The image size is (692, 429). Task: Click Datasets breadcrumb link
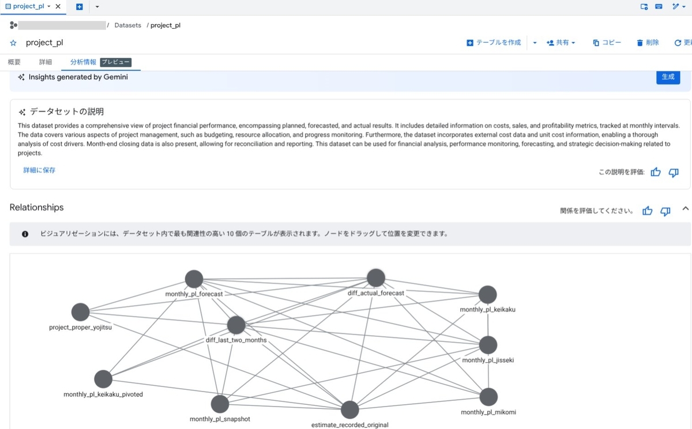[128, 25]
